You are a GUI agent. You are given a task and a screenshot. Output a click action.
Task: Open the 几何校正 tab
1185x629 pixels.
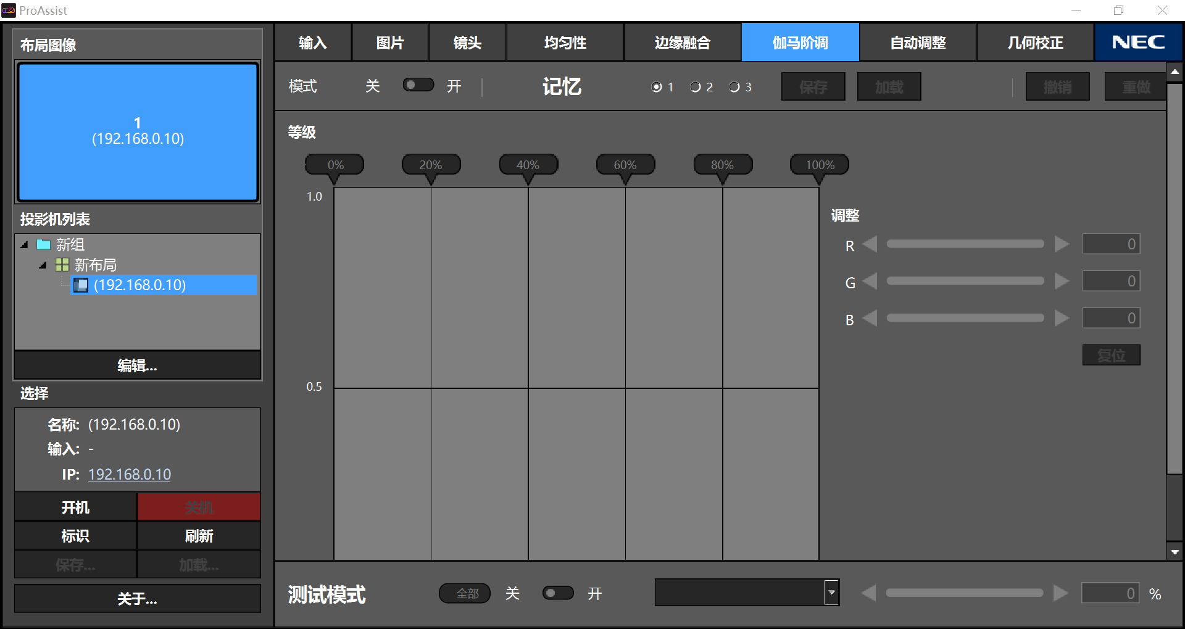pos(1035,43)
